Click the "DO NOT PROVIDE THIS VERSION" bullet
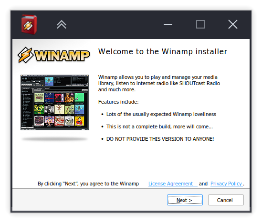The width and height of the screenshot is (262, 223). (160, 139)
